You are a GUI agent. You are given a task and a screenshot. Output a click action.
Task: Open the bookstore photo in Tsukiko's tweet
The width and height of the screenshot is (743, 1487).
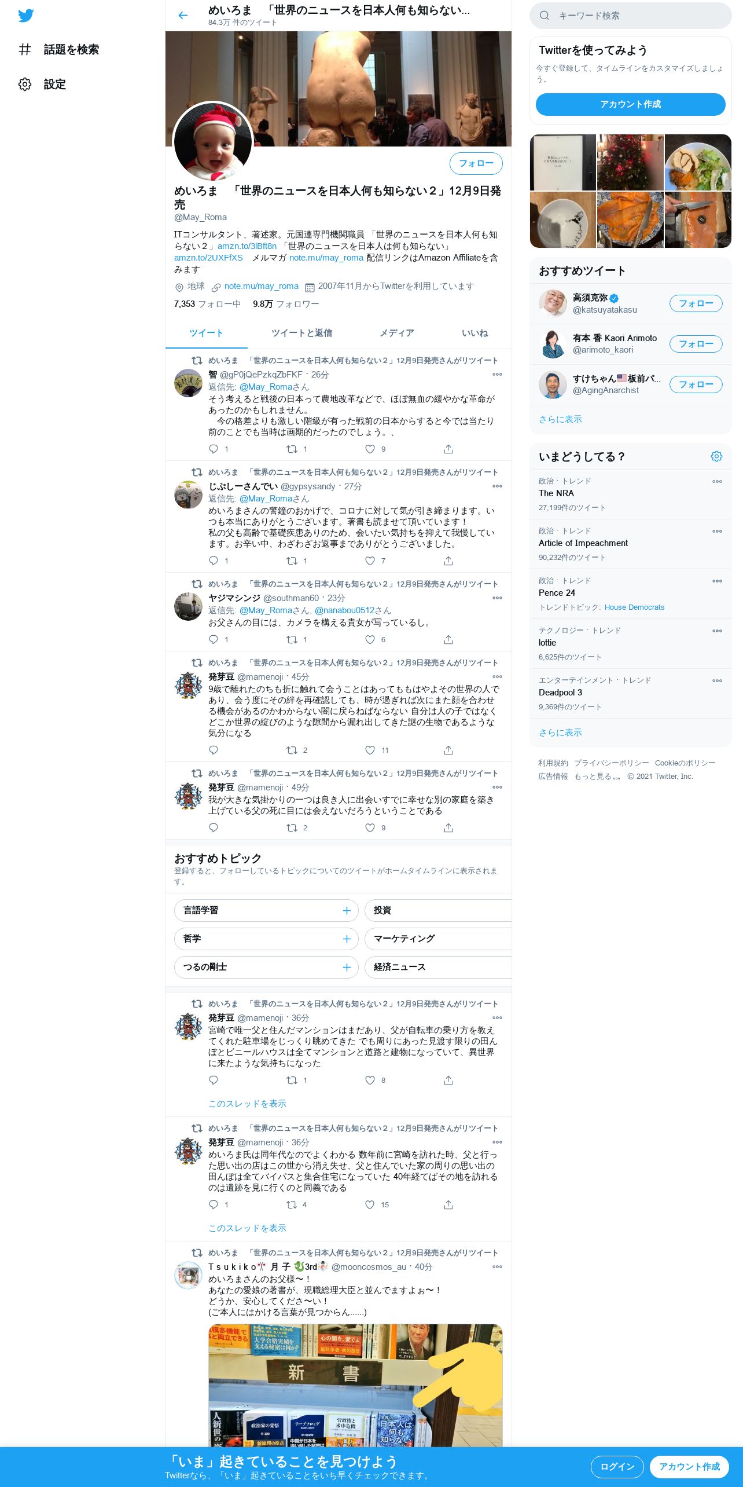click(x=355, y=1385)
